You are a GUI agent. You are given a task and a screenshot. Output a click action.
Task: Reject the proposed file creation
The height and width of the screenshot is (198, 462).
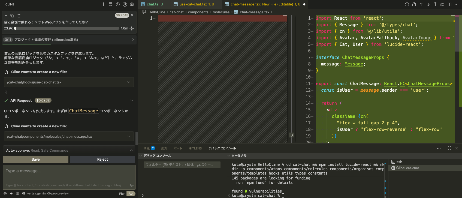(x=102, y=159)
